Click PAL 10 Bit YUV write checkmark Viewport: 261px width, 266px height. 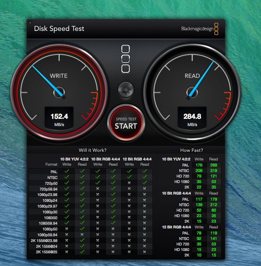point(67,171)
